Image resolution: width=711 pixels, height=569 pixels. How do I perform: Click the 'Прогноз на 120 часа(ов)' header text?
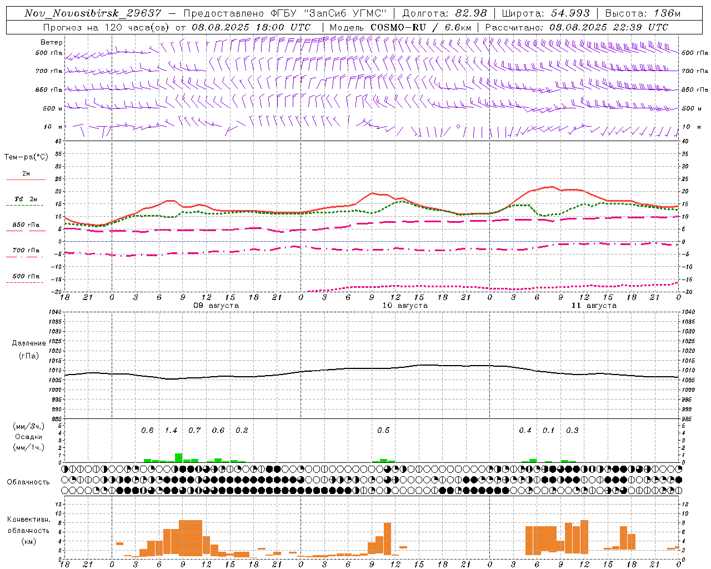[x=107, y=27]
